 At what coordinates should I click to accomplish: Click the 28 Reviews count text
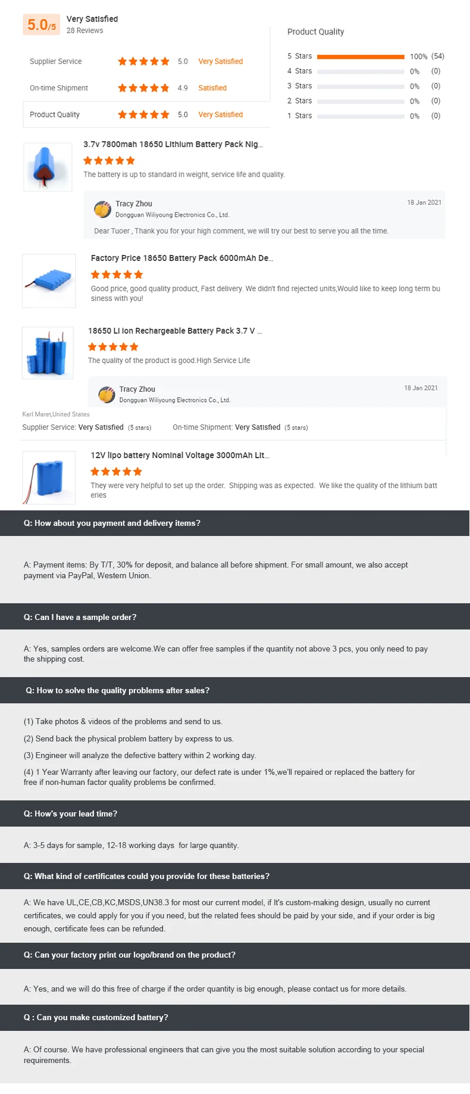(84, 30)
